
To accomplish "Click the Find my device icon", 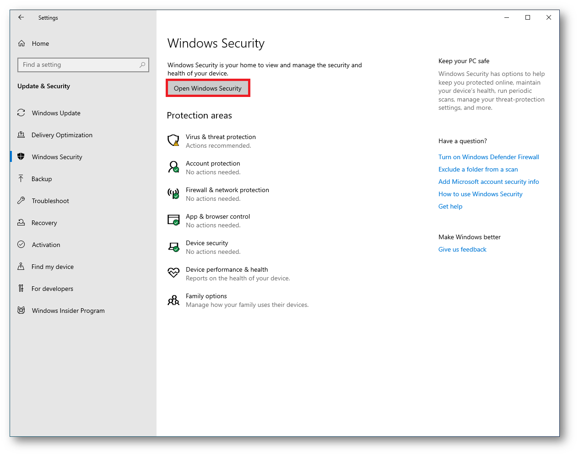I will click(x=21, y=266).
